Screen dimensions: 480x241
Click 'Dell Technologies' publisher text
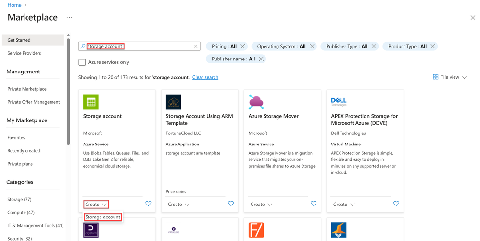pos(348,133)
